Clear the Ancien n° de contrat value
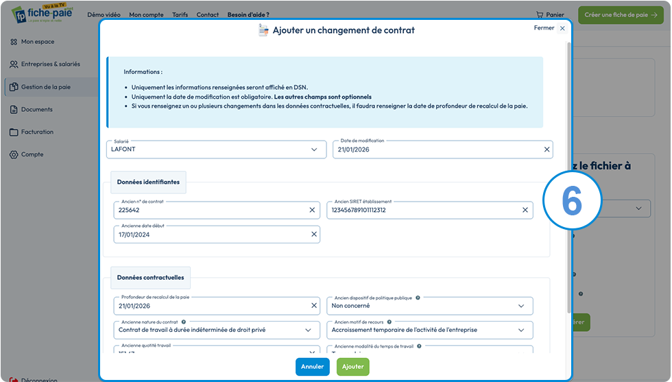 click(312, 210)
